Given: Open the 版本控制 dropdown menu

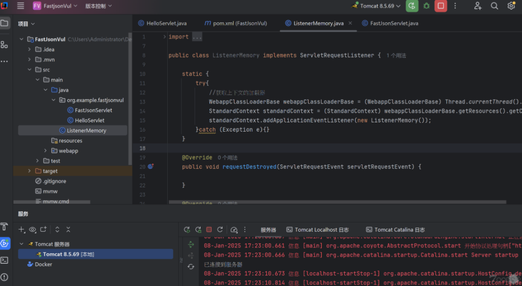Looking at the screenshot, I should tap(99, 6).
